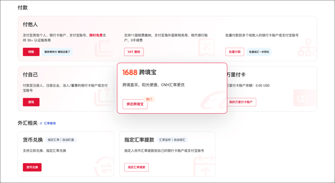Click the 批量付款 button
Image resolution: width=335 pixels, height=183 pixels.
coord(234,52)
